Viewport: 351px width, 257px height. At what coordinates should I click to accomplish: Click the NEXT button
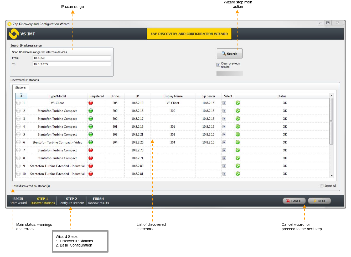319,201
